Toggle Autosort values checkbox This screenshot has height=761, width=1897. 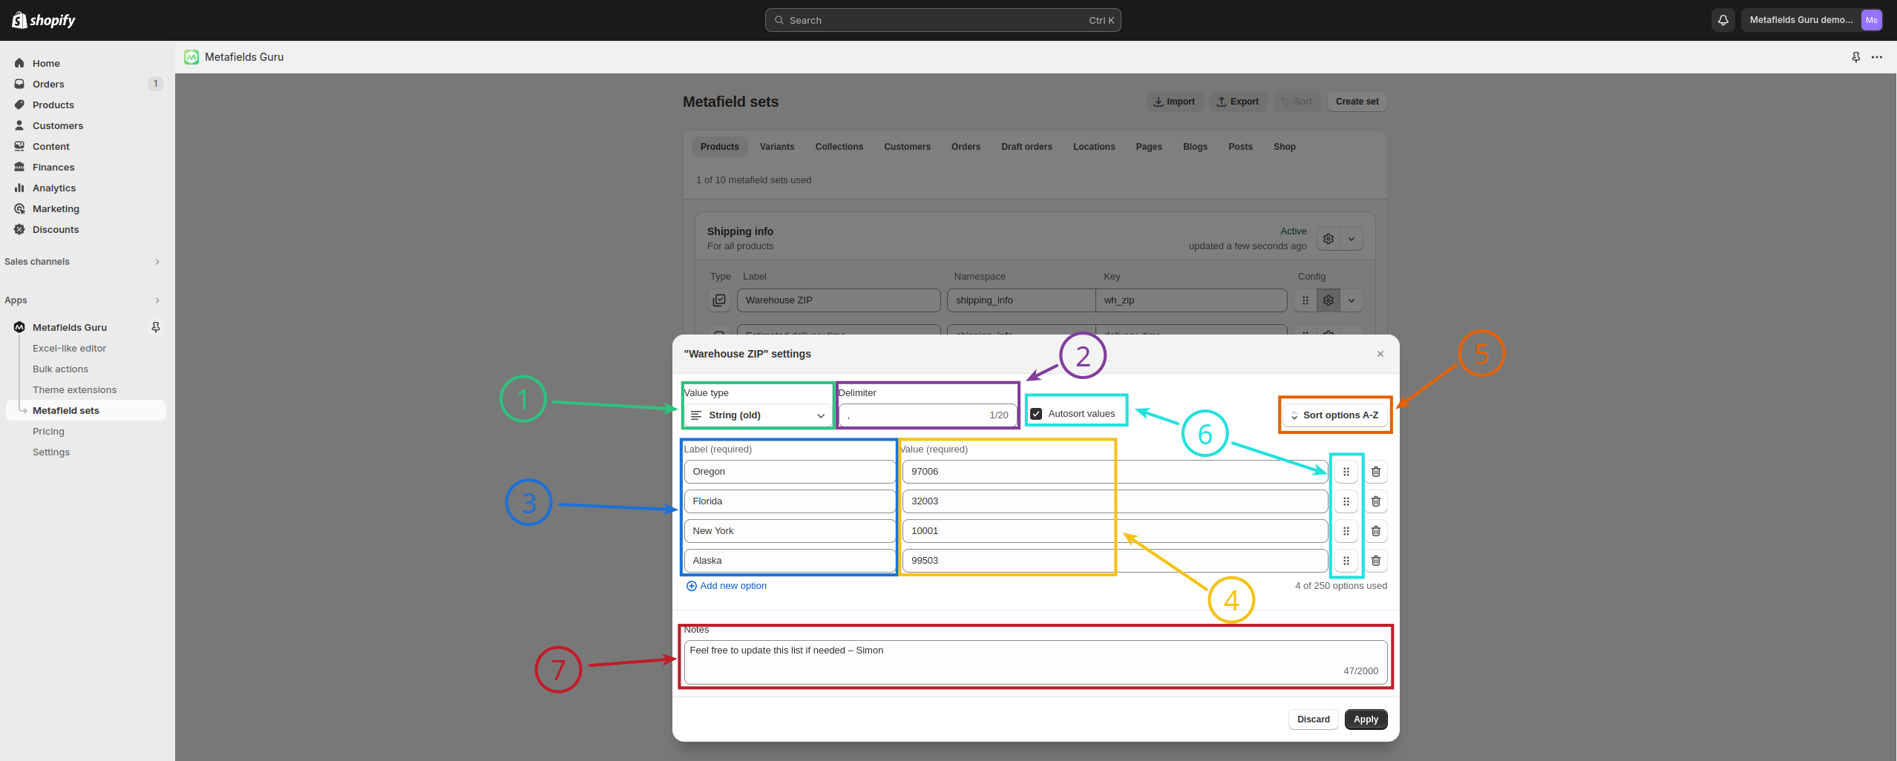click(x=1036, y=414)
